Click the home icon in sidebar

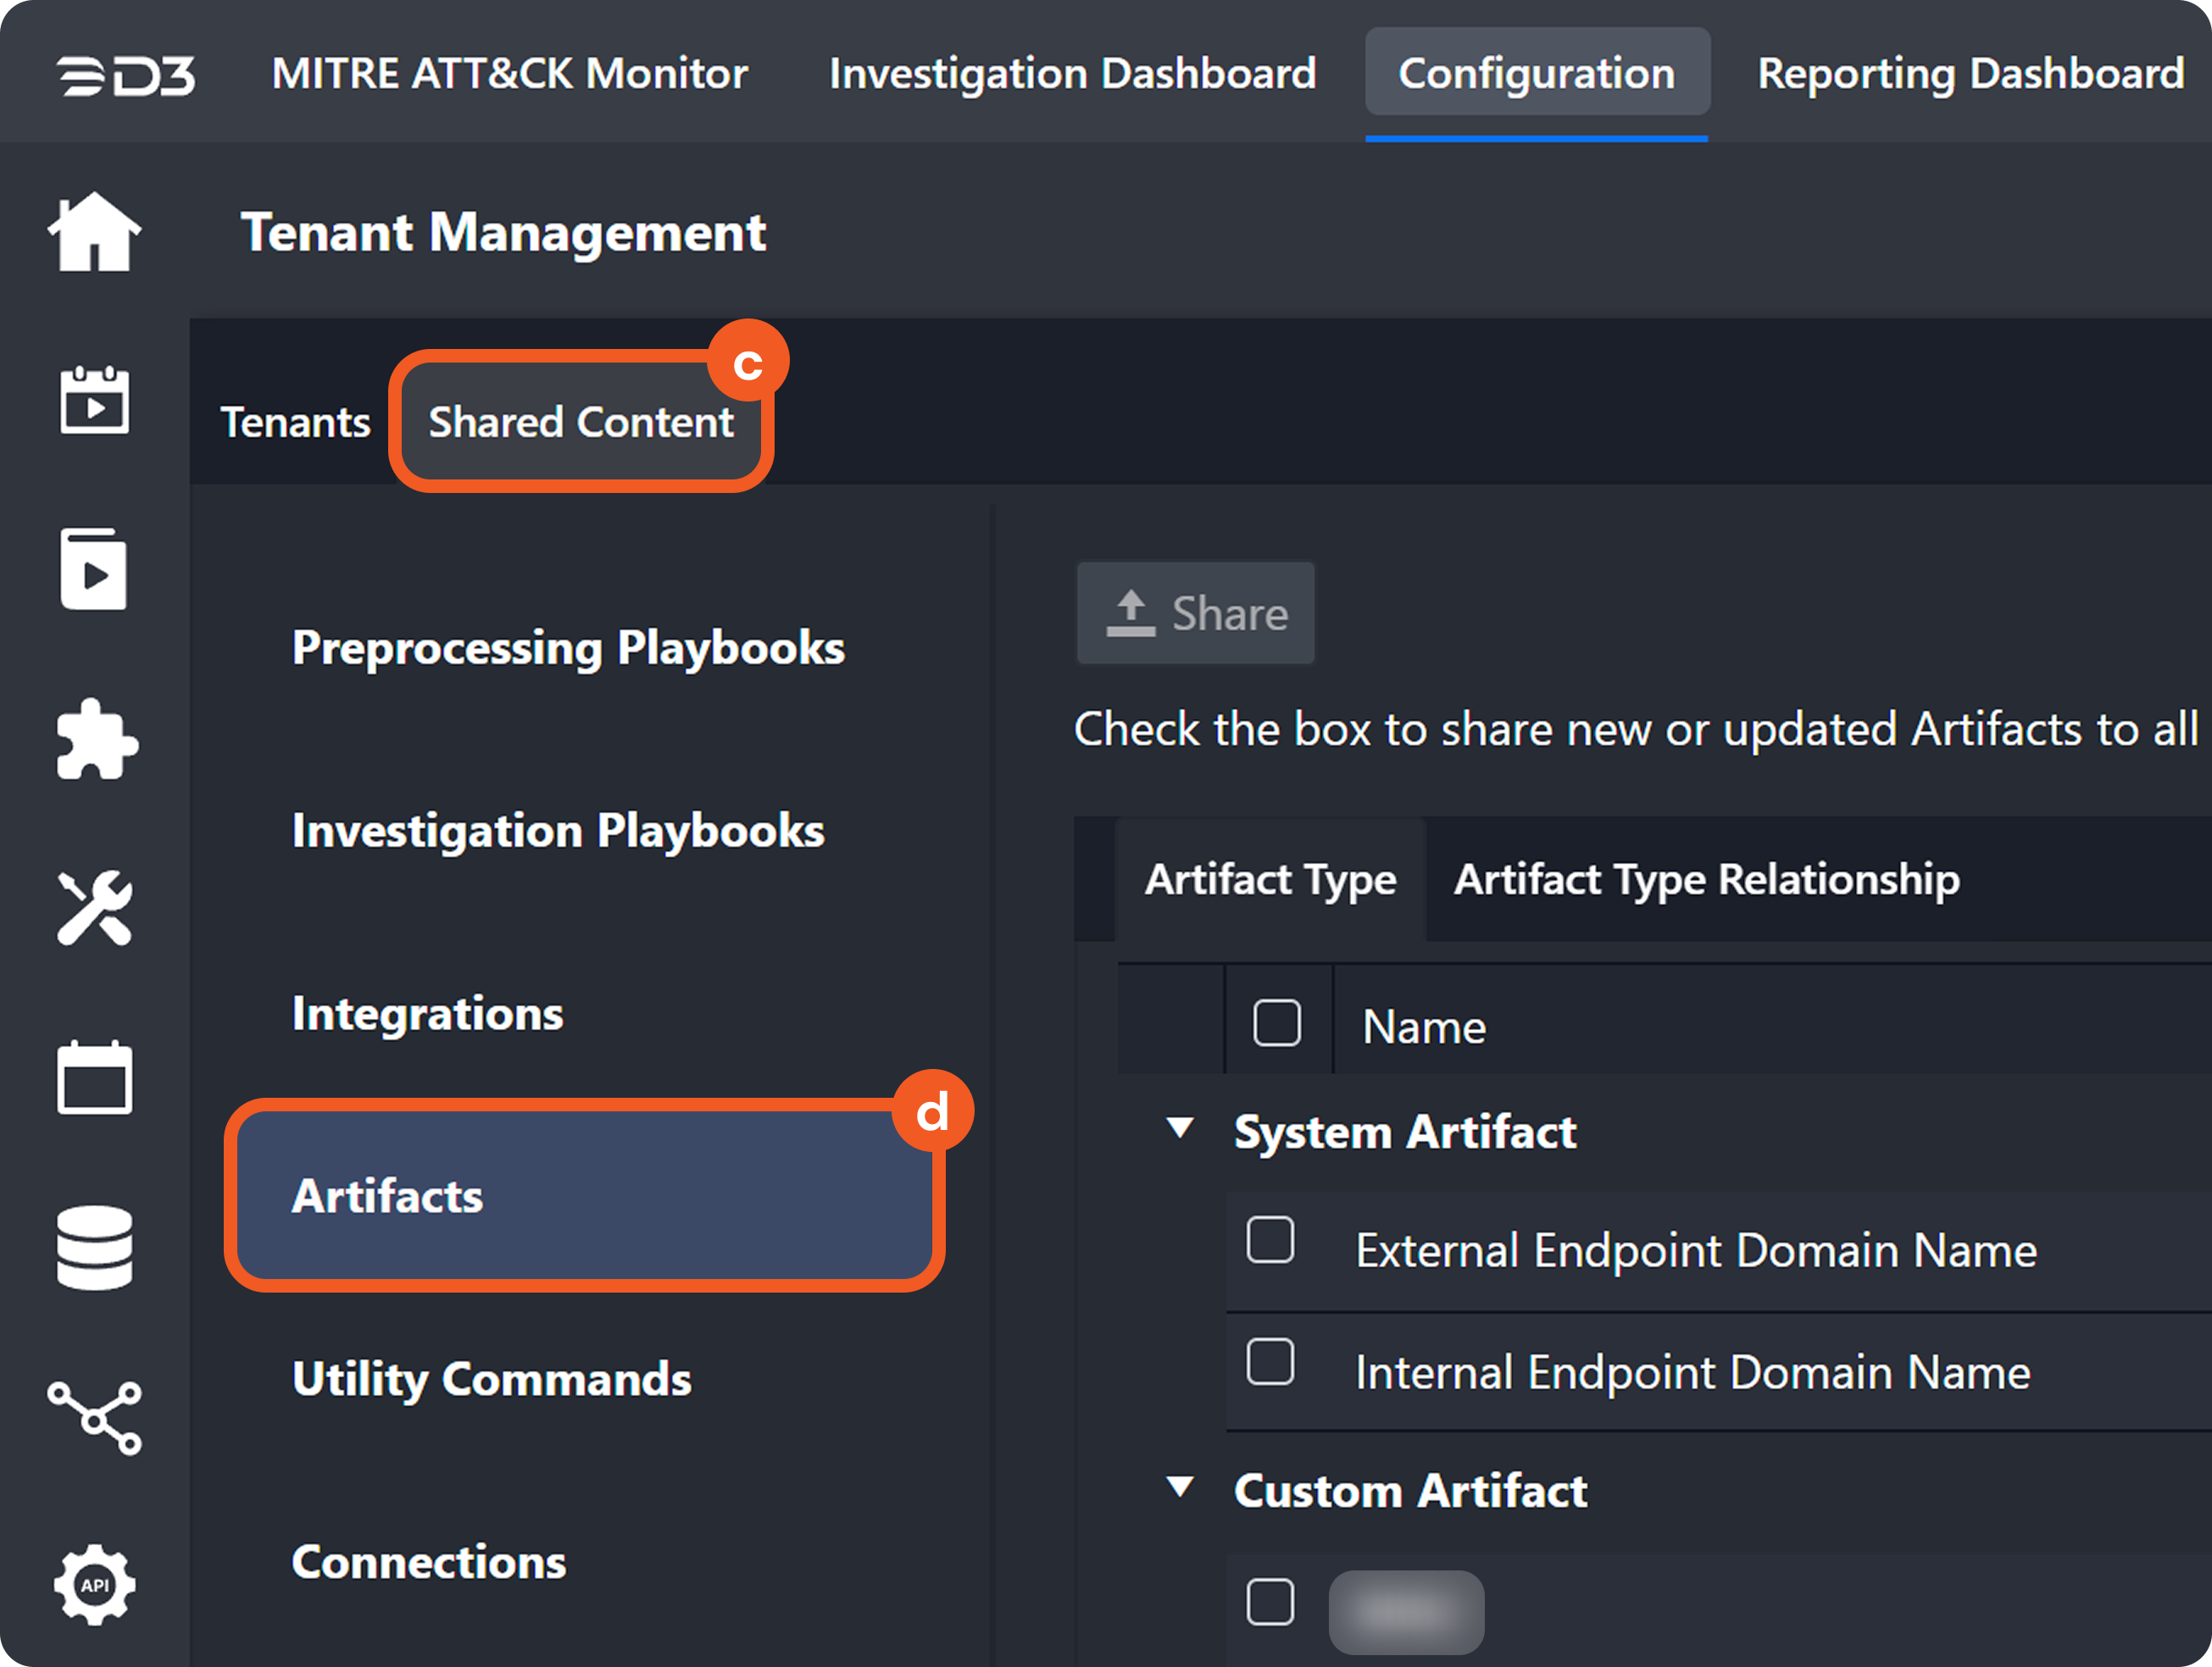94,232
